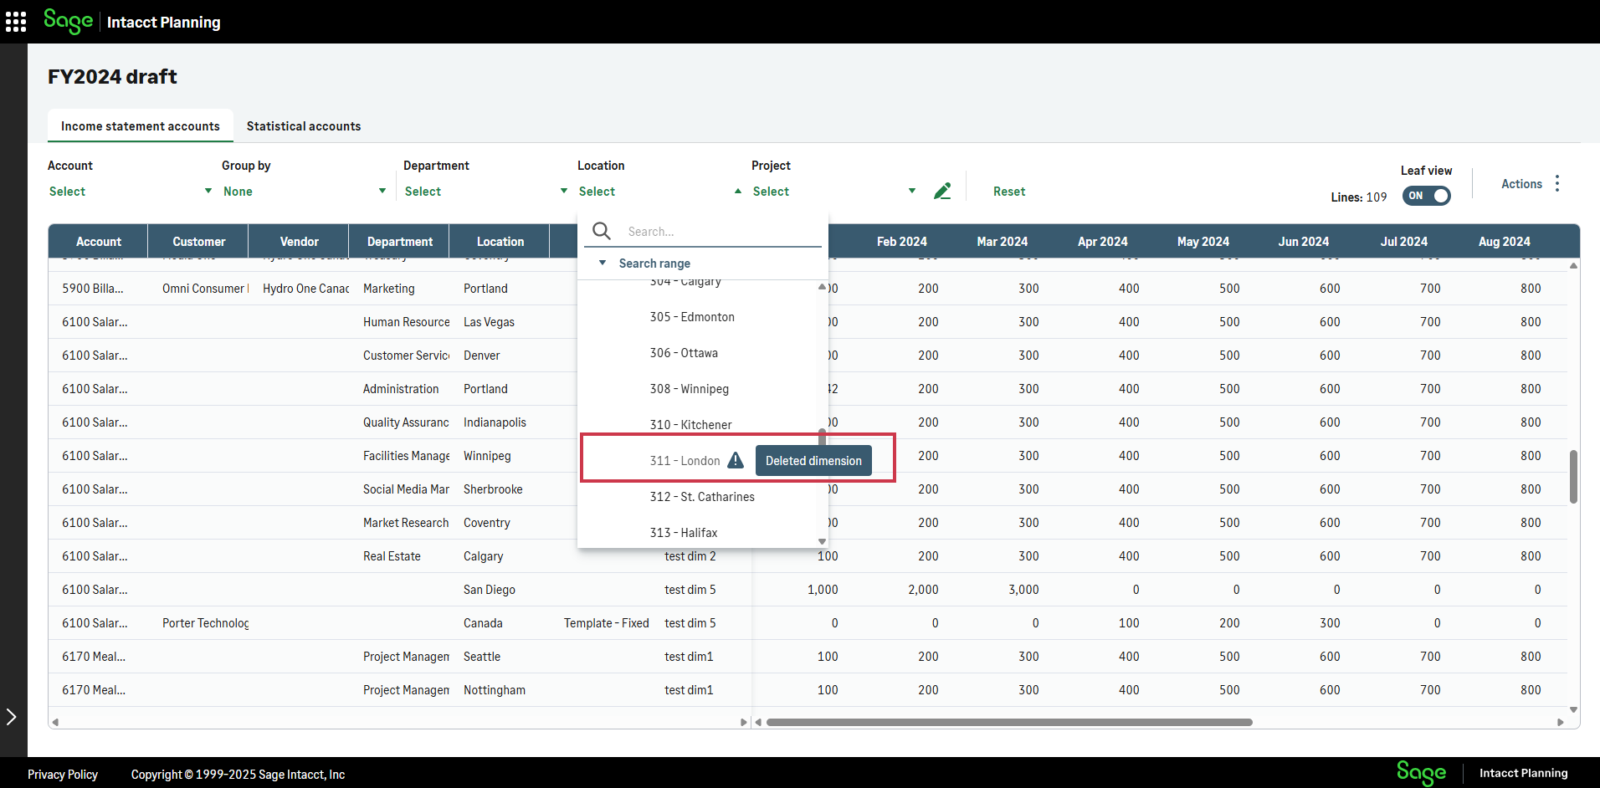
Task: Collapse the Search range expander
Action: click(x=603, y=264)
